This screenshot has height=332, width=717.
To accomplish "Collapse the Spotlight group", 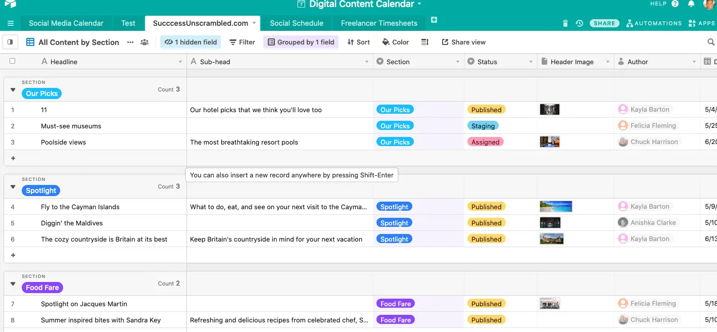I will pyautogui.click(x=13, y=187).
